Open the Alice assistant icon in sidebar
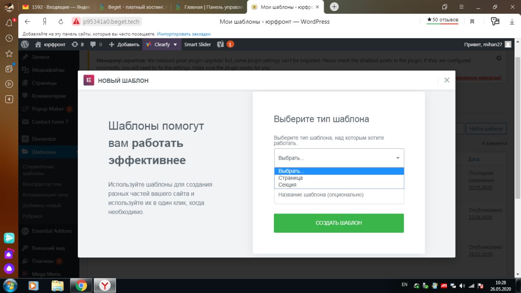The width and height of the screenshot is (521, 293). [9, 269]
